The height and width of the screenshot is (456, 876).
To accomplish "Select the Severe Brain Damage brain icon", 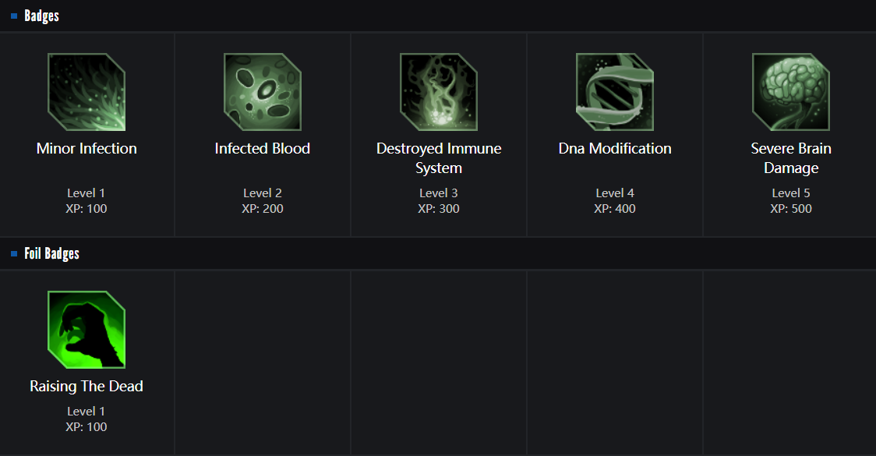I will coord(791,92).
